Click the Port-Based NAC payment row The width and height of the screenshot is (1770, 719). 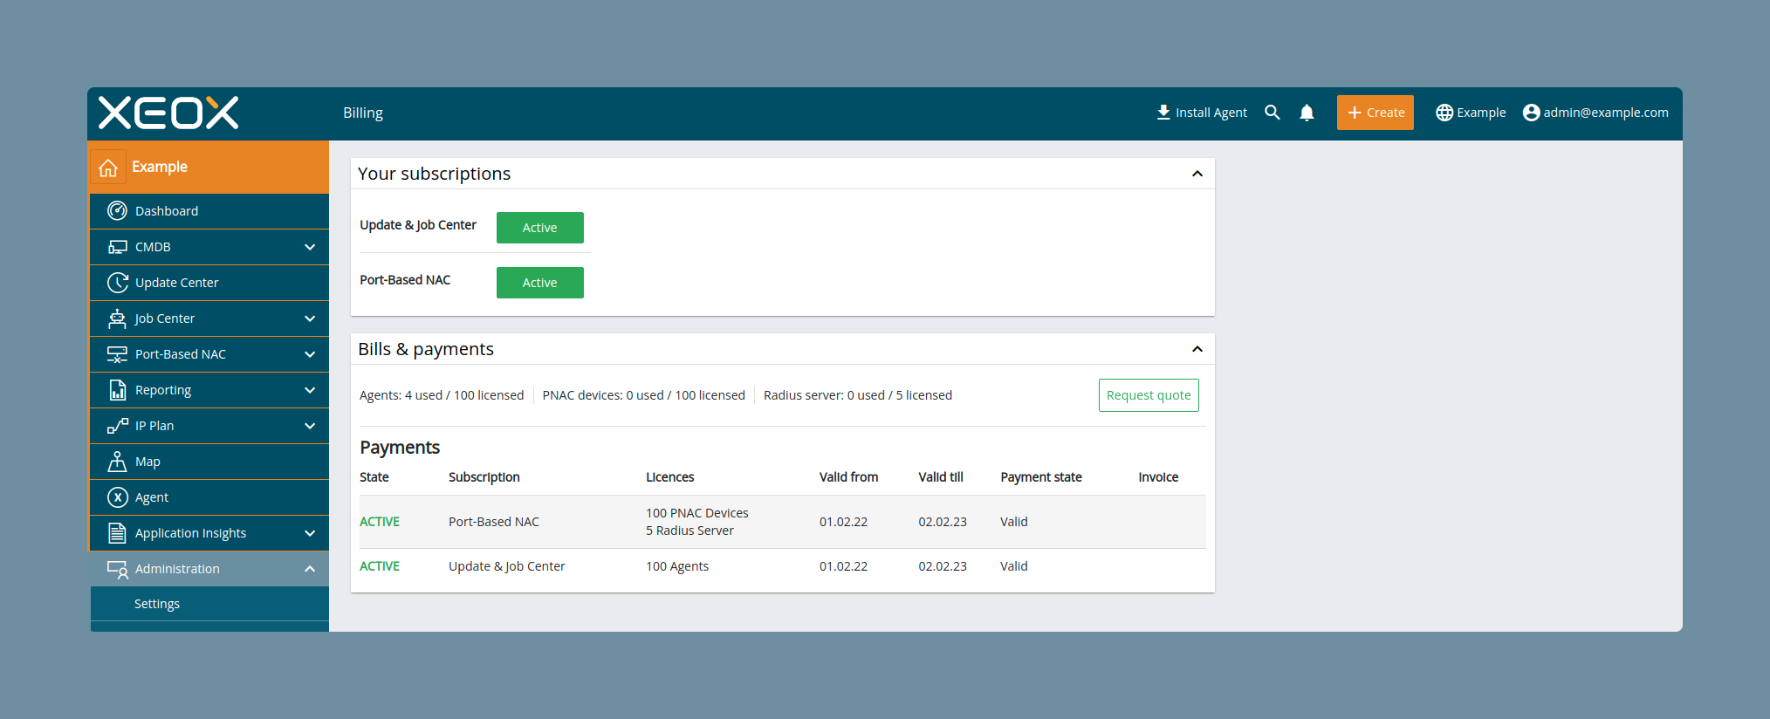(x=783, y=522)
